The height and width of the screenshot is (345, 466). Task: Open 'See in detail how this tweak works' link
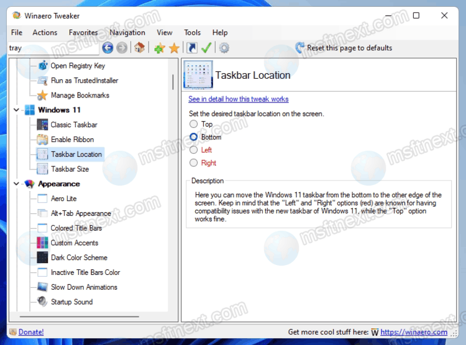(239, 99)
